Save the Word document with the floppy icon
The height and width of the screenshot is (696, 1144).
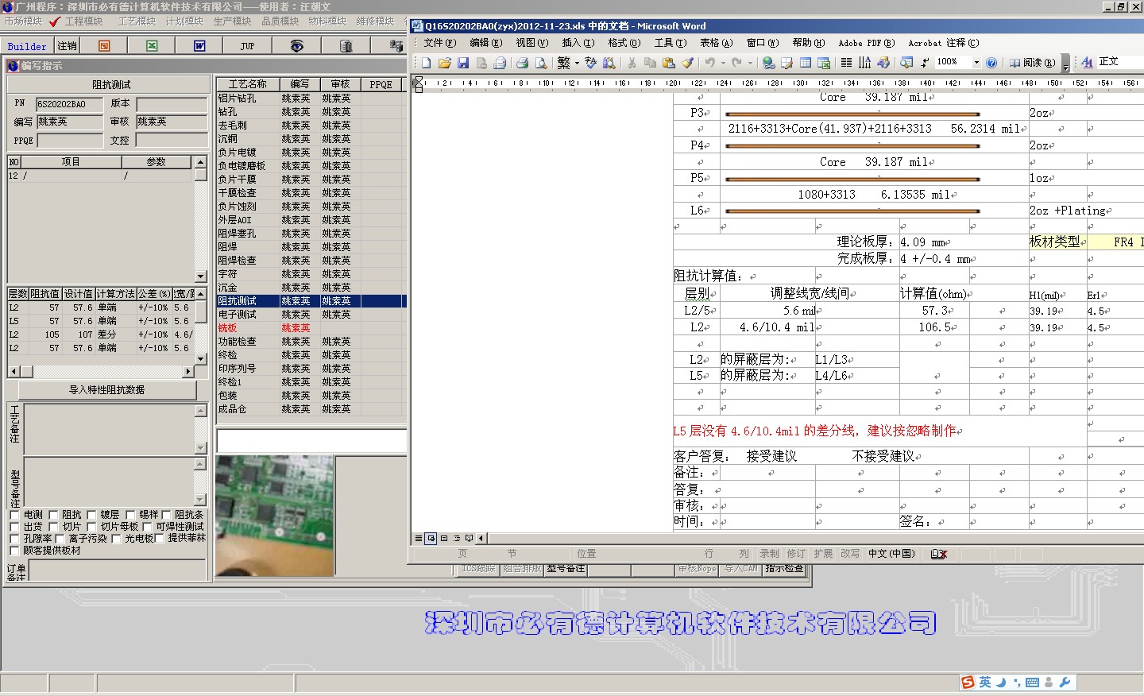pos(463,63)
